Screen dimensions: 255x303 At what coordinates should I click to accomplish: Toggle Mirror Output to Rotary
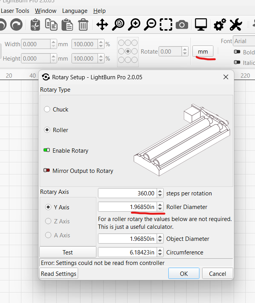(47, 171)
